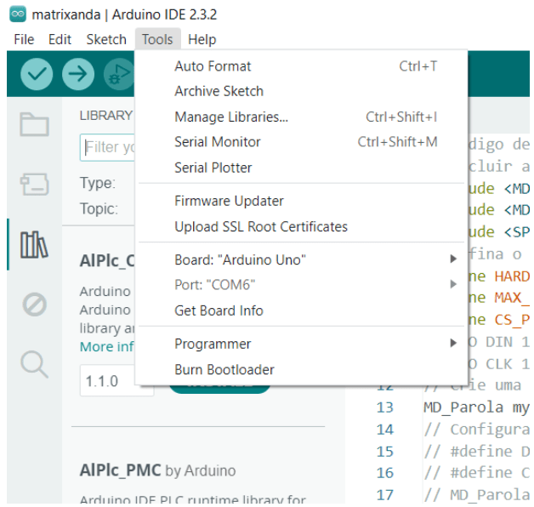The image size is (534, 507).
Task: Close the Tools menu
Action: coord(157,39)
